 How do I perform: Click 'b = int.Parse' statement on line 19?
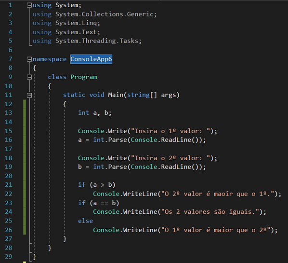tap(142, 167)
